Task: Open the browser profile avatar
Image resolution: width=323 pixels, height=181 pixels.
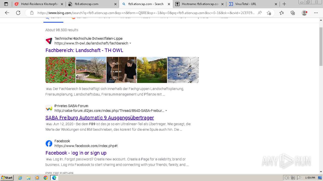Action: (305, 13)
